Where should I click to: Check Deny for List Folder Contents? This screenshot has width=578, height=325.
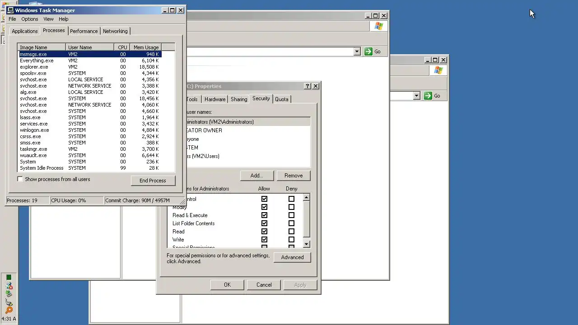pos(291,223)
